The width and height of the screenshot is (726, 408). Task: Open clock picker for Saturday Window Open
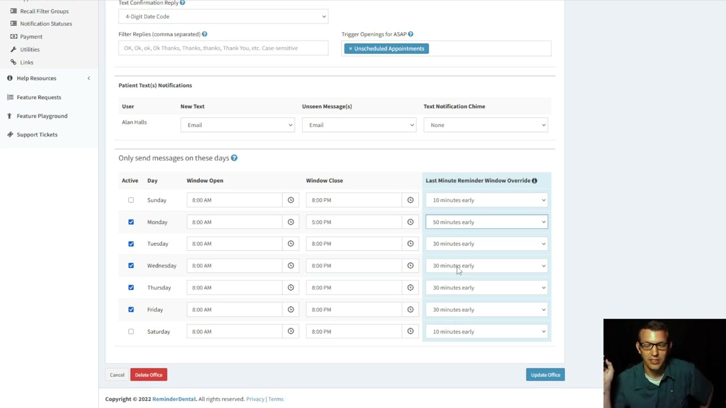coord(290,331)
